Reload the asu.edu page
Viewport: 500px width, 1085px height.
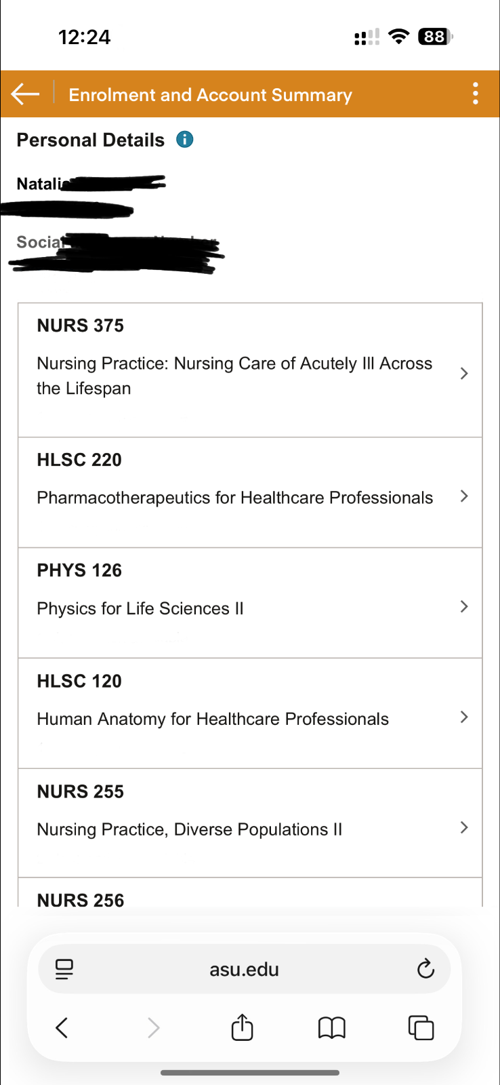click(425, 969)
